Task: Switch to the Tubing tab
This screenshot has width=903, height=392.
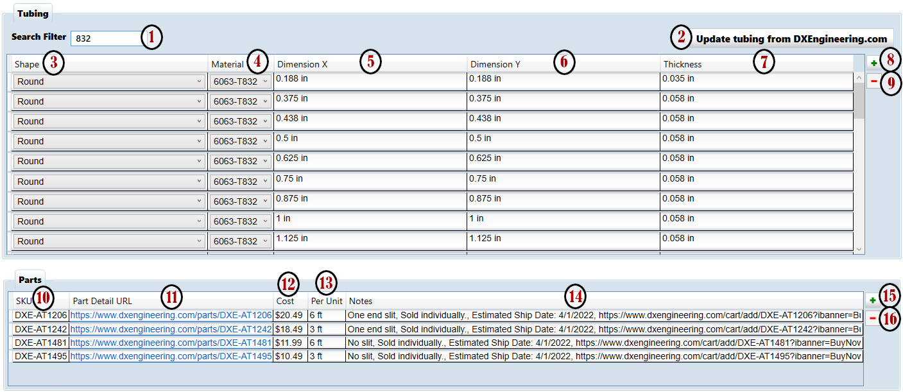Action: [x=32, y=13]
